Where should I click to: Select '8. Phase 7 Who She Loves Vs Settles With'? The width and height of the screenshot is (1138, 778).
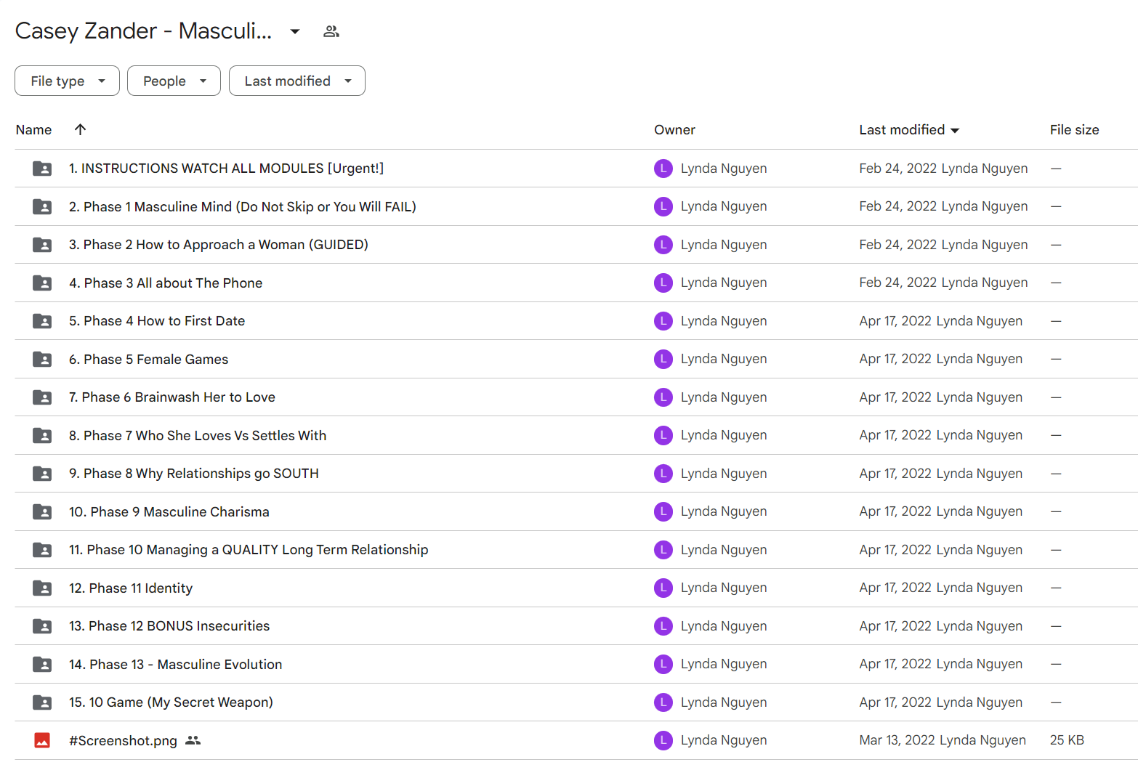click(198, 435)
